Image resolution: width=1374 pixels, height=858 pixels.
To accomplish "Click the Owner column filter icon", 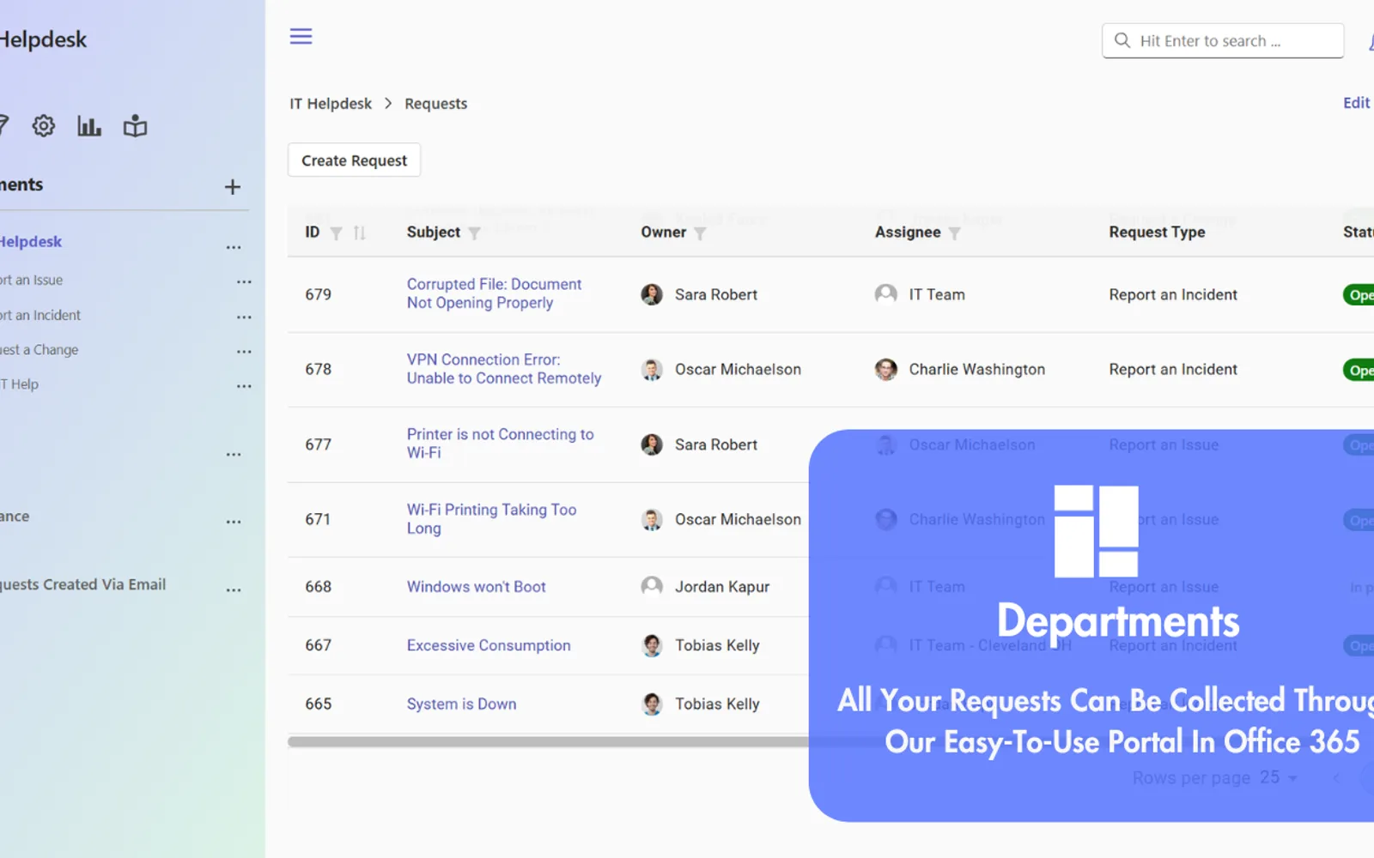I will pos(700,233).
